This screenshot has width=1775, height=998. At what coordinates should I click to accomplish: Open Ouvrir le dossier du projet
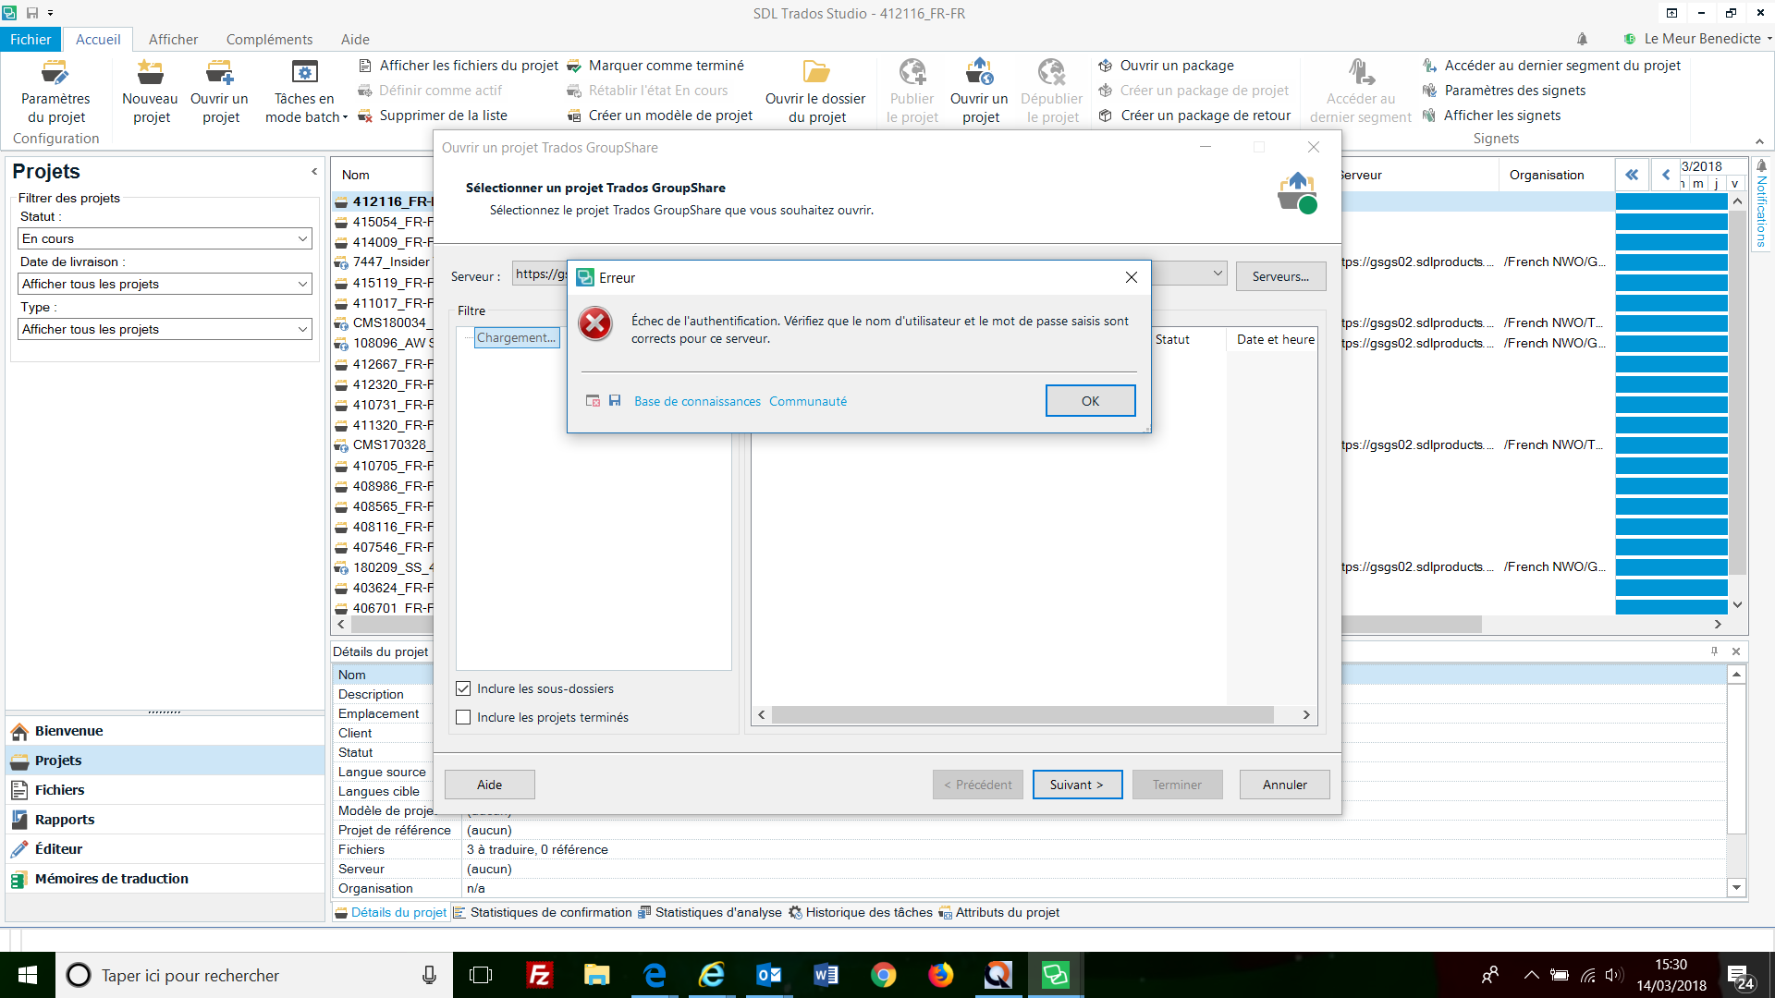click(x=815, y=91)
